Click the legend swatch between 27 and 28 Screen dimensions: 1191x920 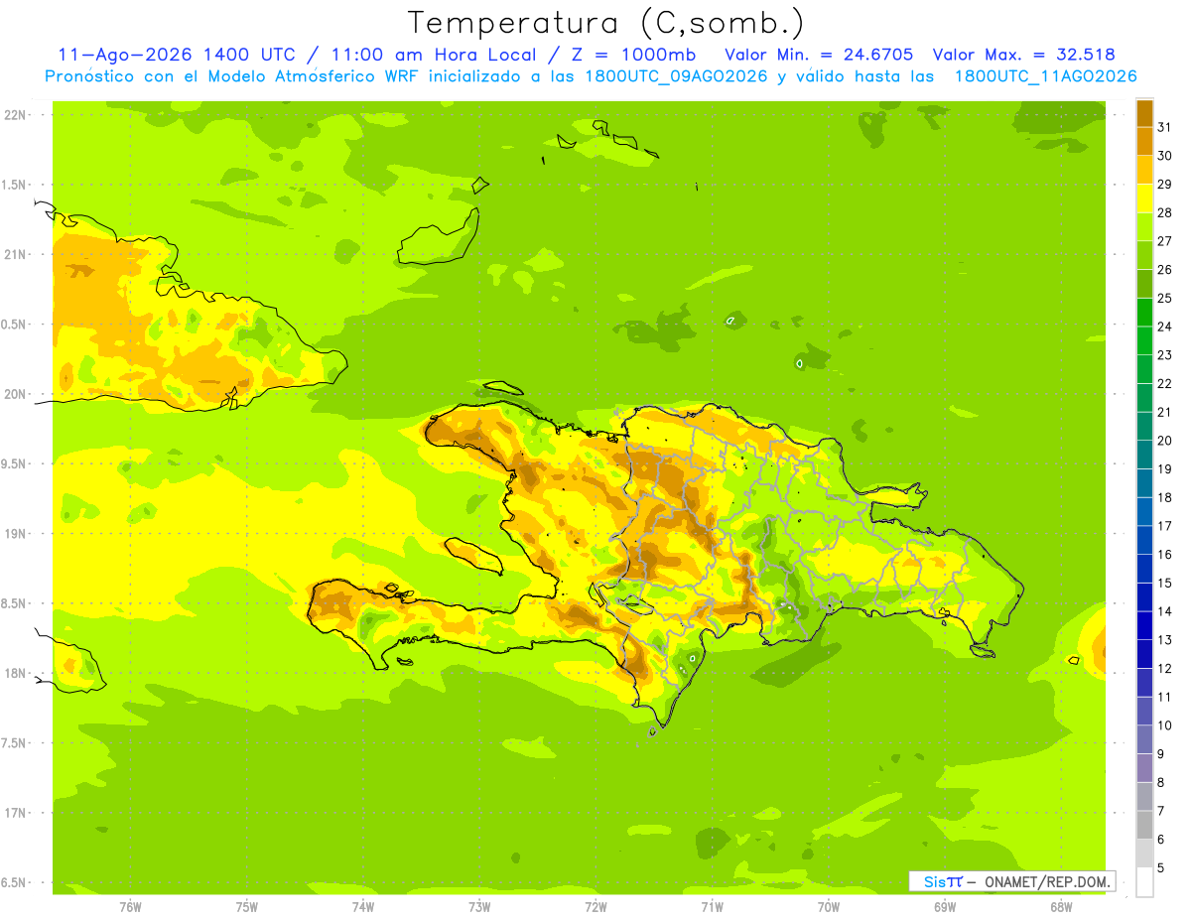1144,226
